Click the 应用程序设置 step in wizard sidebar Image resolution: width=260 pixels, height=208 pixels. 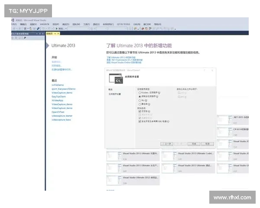[115, 94]
